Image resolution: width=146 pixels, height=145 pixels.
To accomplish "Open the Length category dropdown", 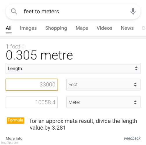I will coord(73,68).
